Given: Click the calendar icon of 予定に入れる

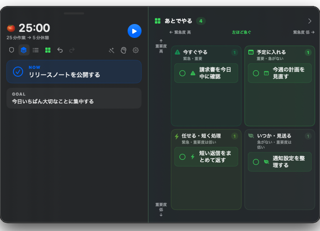Looking at the screenshot, I should tap(251, 52).
